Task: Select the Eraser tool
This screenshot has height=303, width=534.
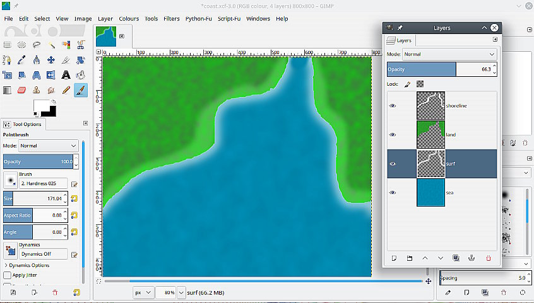Action: 22,90
